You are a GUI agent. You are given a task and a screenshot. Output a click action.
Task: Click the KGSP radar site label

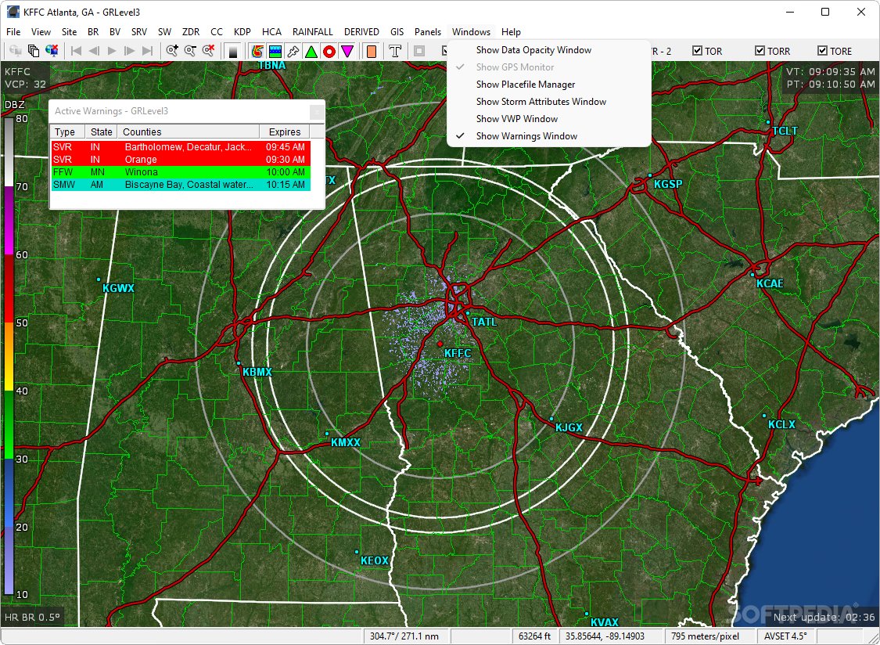coord(669,184)
